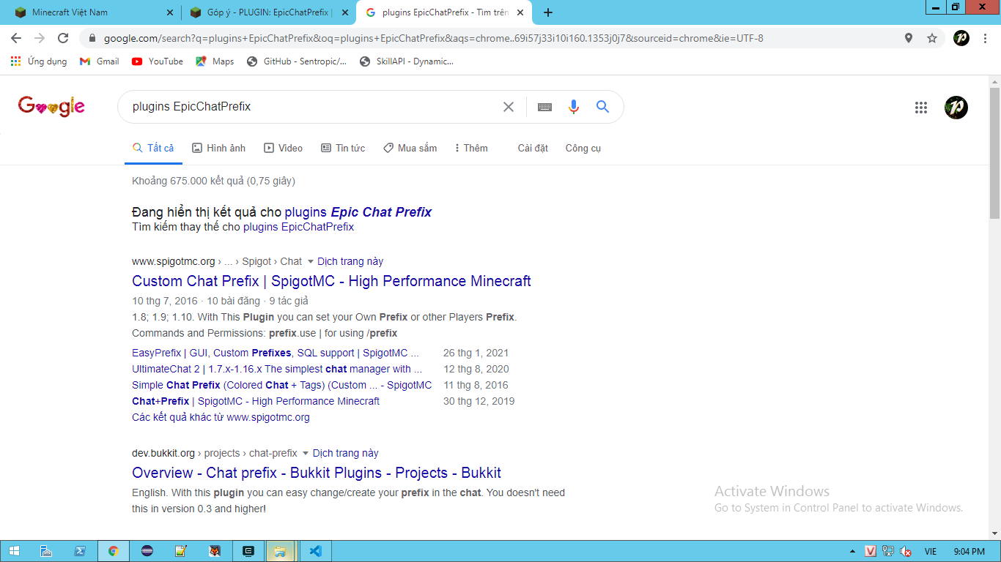The width and height of the screenshot is (1001, 562).
Task: Click the Dịch trang này link for bukkit
Action: [346, 454]
